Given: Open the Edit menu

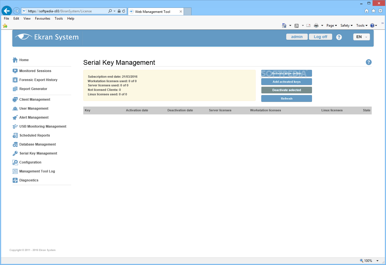Looking at the screenshot, I should 16,19.
